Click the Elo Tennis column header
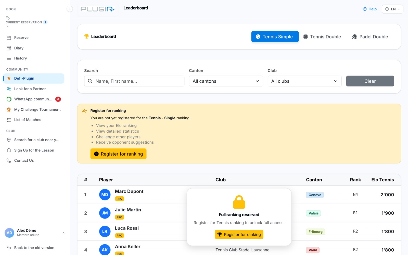Viewport: 408px width, 255px height. click(382, 180)
